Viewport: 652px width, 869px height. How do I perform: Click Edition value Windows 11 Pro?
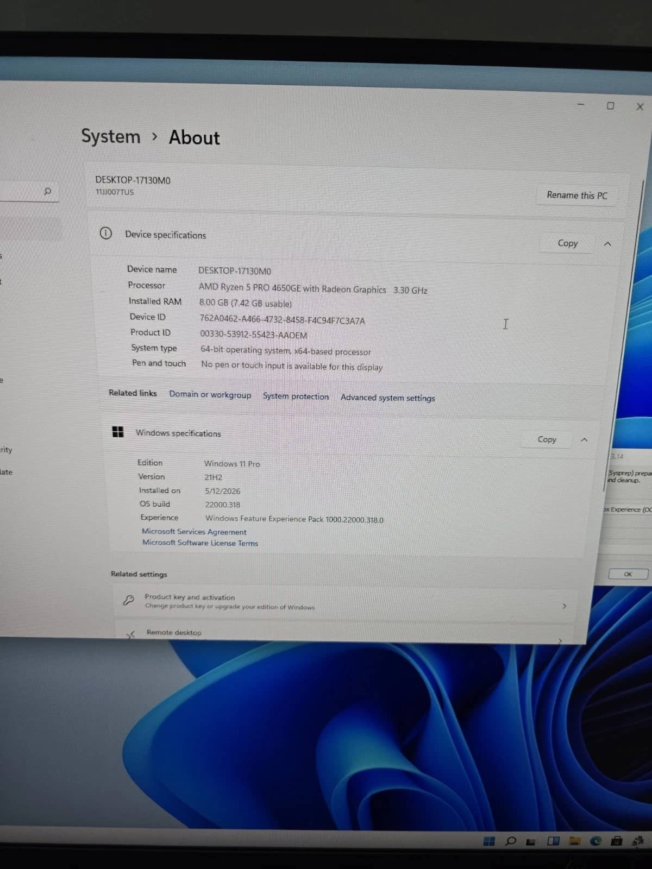(x=232, y=464)
